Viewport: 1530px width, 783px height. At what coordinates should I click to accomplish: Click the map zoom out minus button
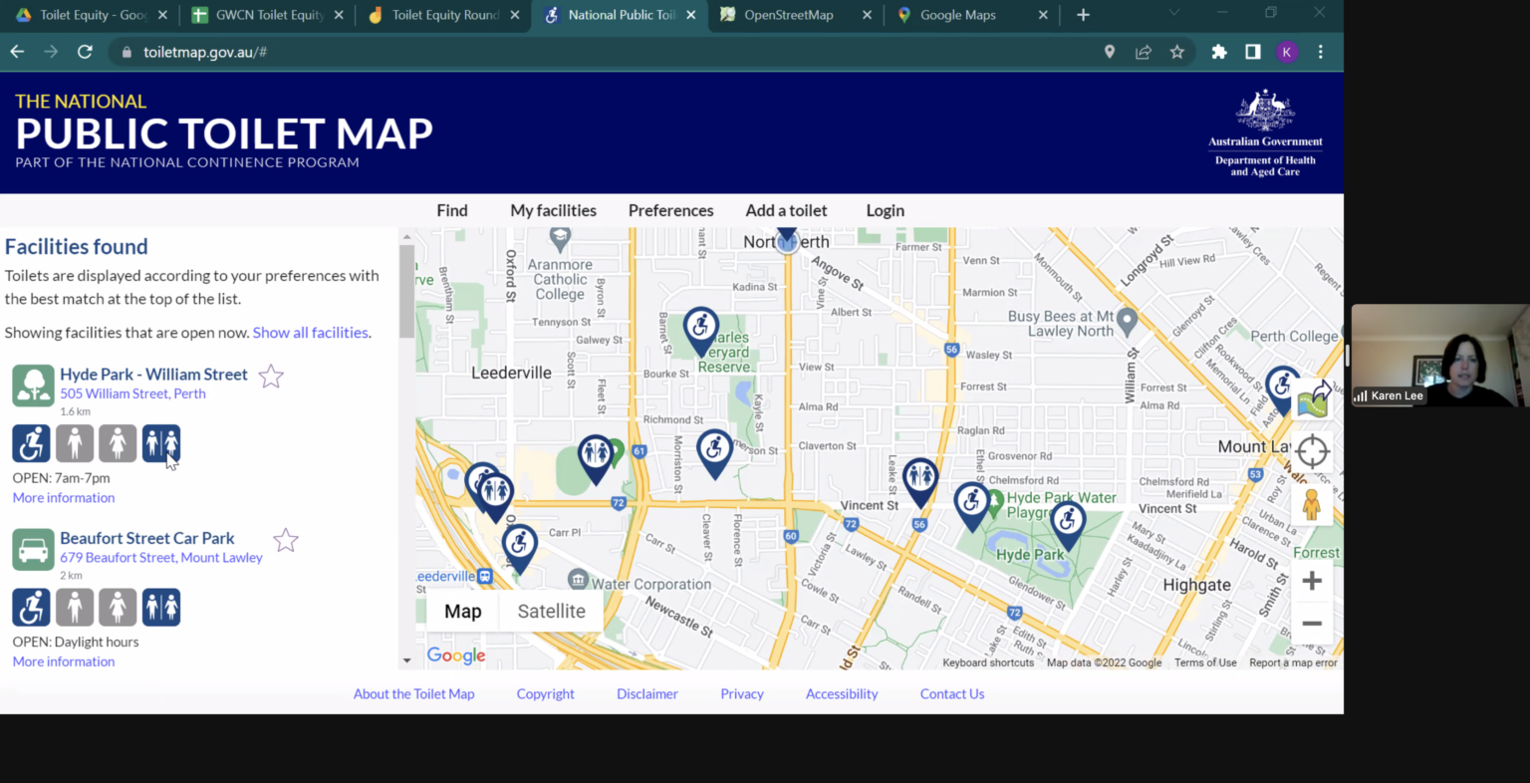[1312, 624]
